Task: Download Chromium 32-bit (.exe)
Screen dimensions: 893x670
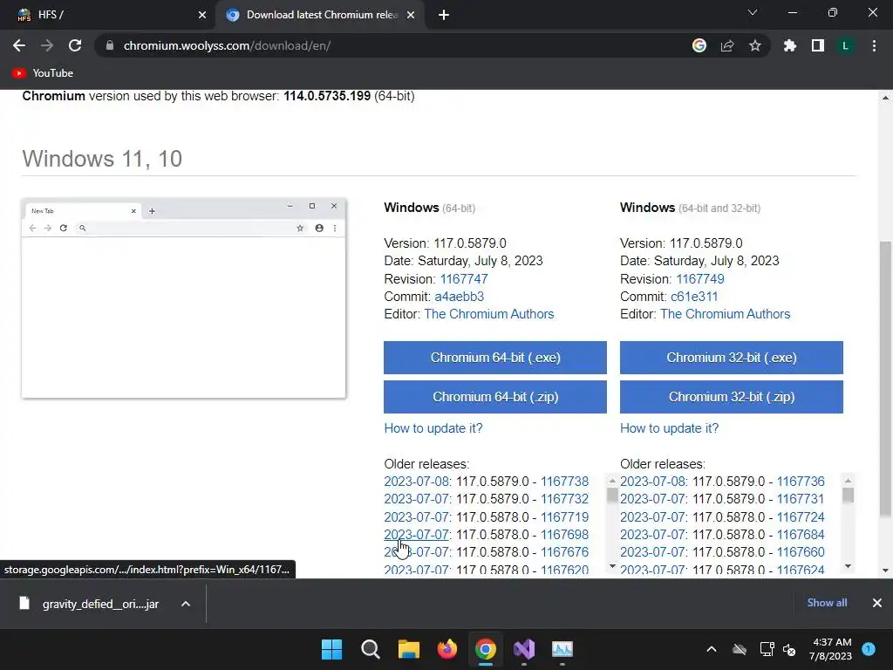Action: 732,357
